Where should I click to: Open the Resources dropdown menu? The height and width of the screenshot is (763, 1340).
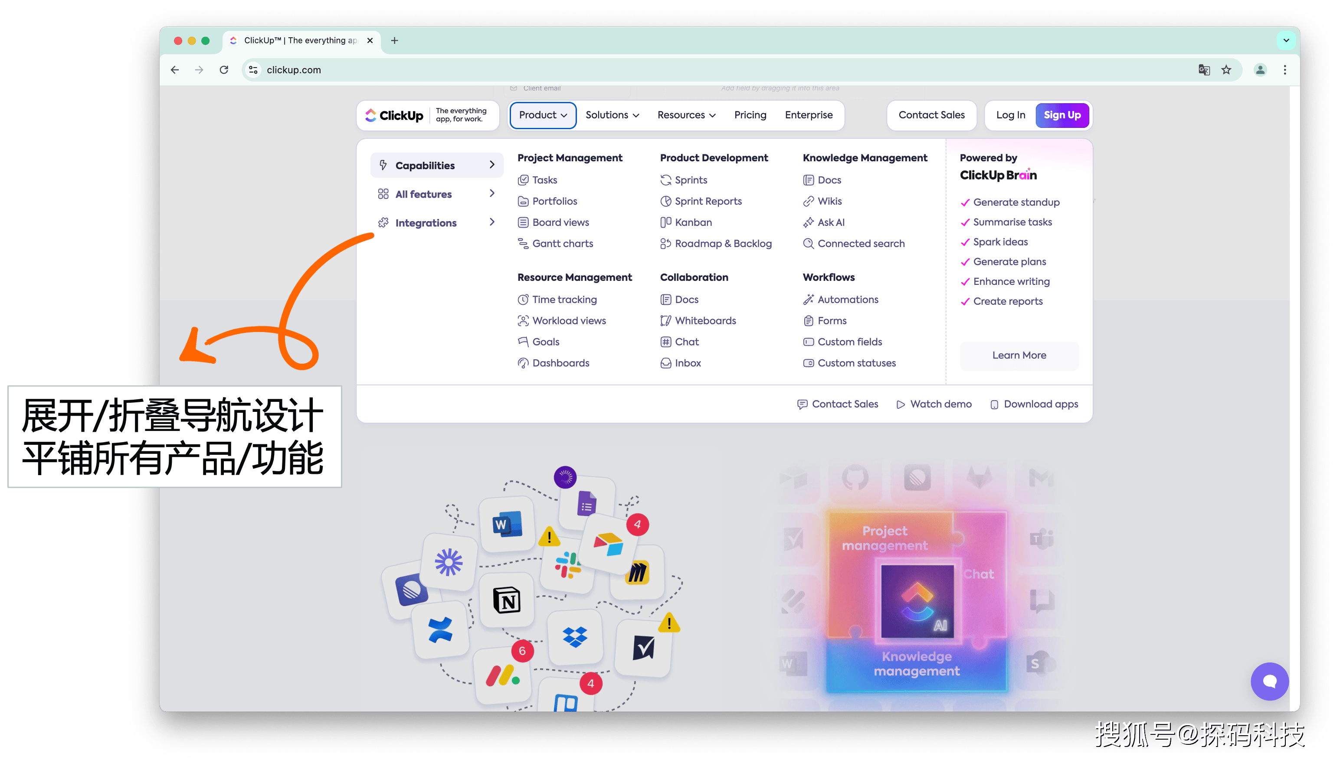[x=686, y=115]
